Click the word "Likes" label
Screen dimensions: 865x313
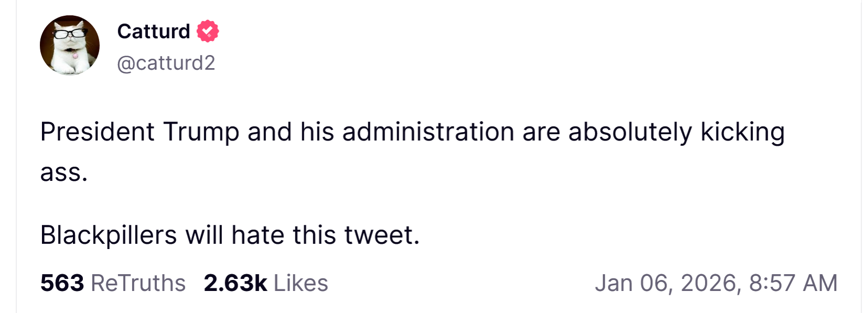(301, 283)
